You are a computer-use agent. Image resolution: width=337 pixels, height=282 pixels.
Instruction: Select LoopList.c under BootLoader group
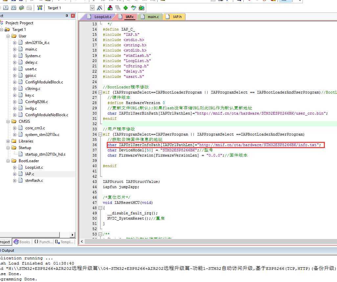[34, 167]
